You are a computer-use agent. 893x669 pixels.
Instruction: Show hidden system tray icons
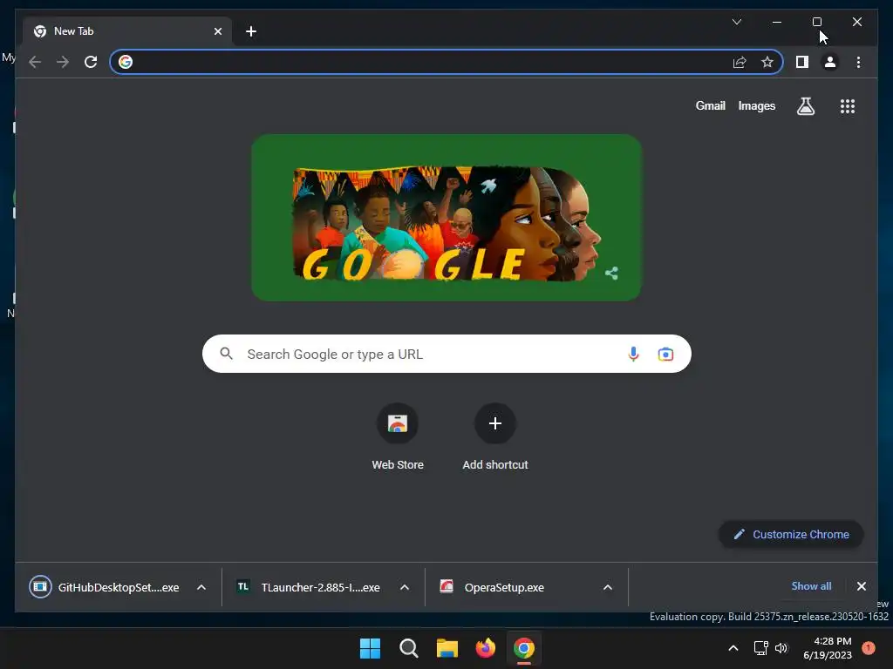[733, 648]
